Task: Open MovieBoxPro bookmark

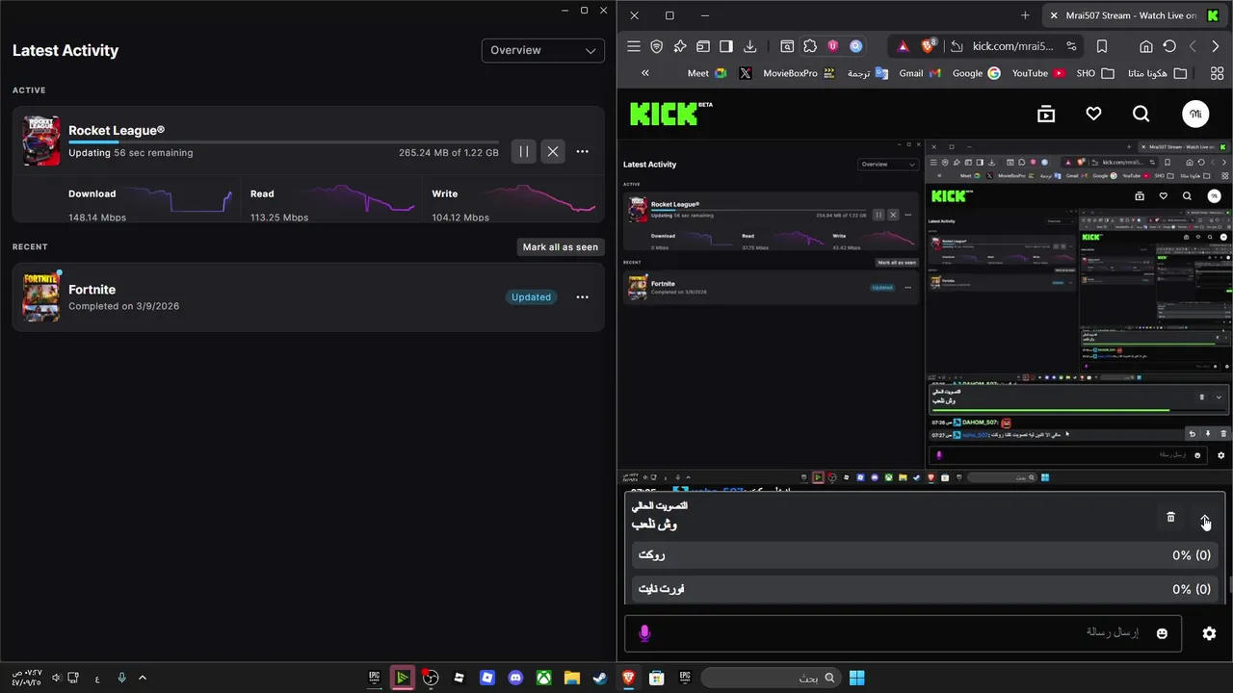Action: pos(800,73)
